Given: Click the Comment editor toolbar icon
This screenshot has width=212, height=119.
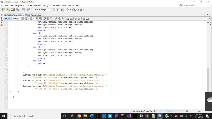Looking at the screenshot, I should (x=84, y=19).
